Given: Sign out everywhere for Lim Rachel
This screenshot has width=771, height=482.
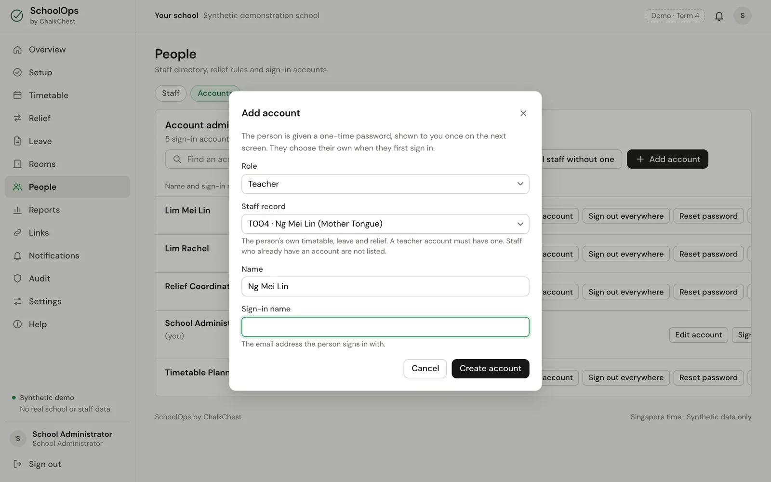Looking at the screenshot, I should (626, 254).
